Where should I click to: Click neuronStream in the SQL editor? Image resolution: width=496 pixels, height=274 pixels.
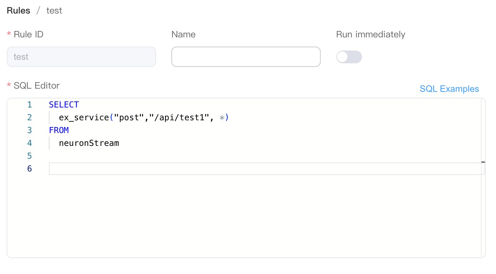(89, 143)
